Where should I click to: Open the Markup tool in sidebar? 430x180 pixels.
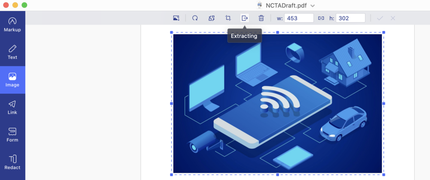pyautogui.click(x=12, y=25)
